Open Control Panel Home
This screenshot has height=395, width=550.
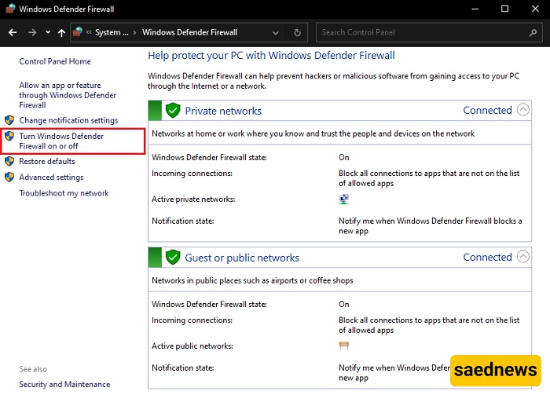tap(55, 61)
